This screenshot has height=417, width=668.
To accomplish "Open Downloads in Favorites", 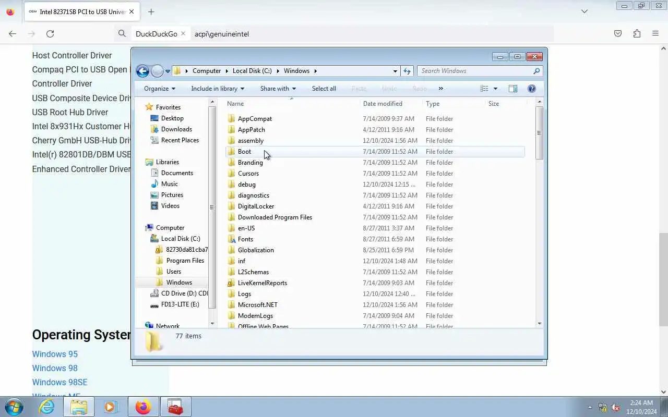I will coord(176,129).
